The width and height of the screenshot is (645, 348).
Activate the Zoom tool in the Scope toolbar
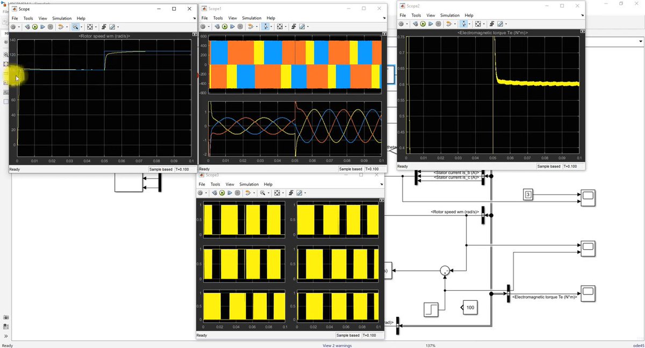click(x=75, y=27)
